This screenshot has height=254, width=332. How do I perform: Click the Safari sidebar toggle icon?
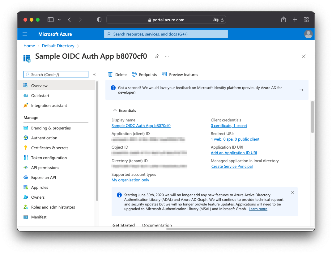tap(50, 20)
